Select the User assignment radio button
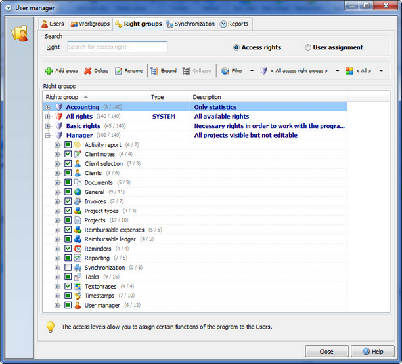This screenshot has width=402, height=364. 307,47
